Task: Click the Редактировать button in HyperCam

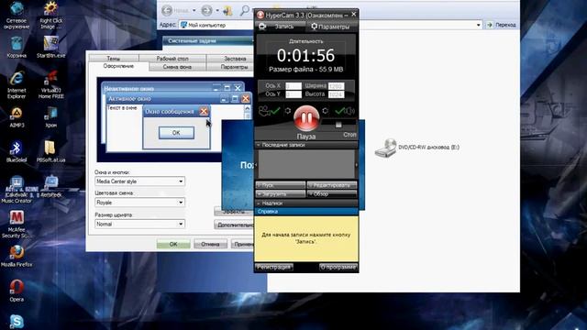Action: point(332,185)
